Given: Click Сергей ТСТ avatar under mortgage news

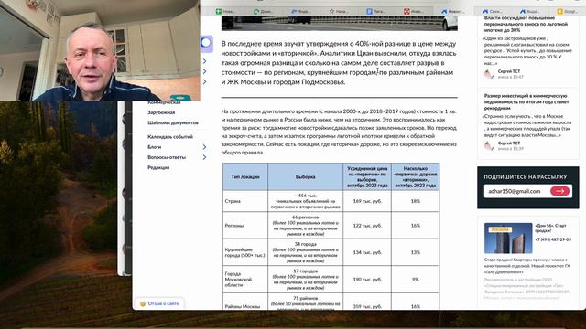Looking at the screenshot, I should click(x=489, y=74).
